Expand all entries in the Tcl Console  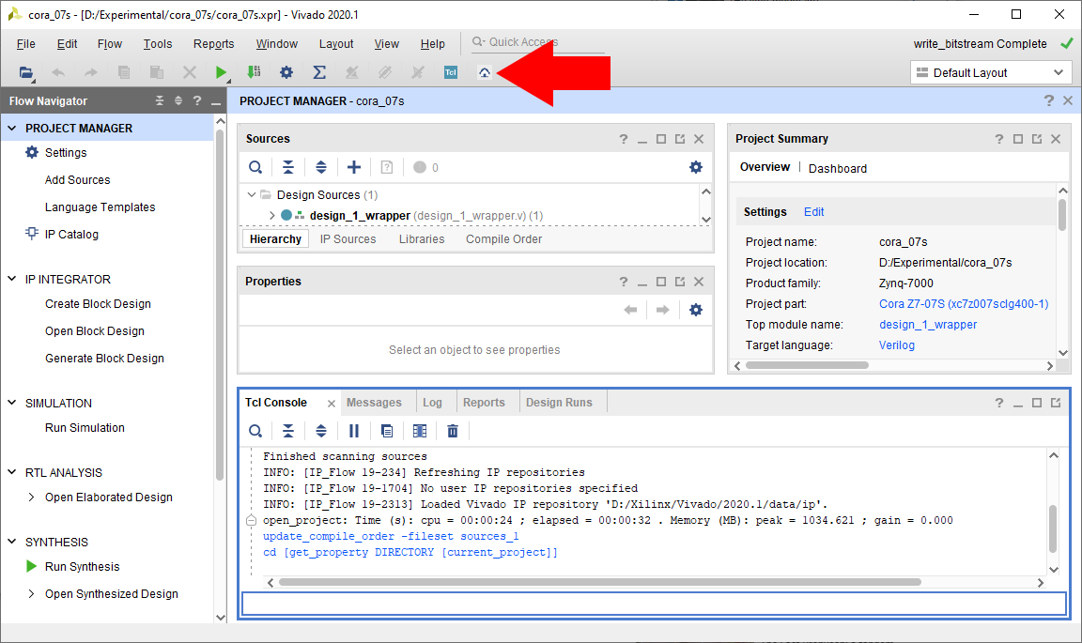coord(320,430)
